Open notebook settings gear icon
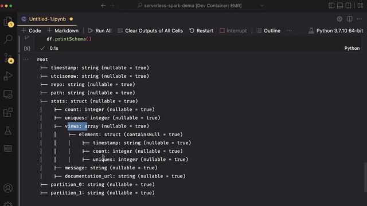This screenshot has height=206, width=367. click(339, 19)
